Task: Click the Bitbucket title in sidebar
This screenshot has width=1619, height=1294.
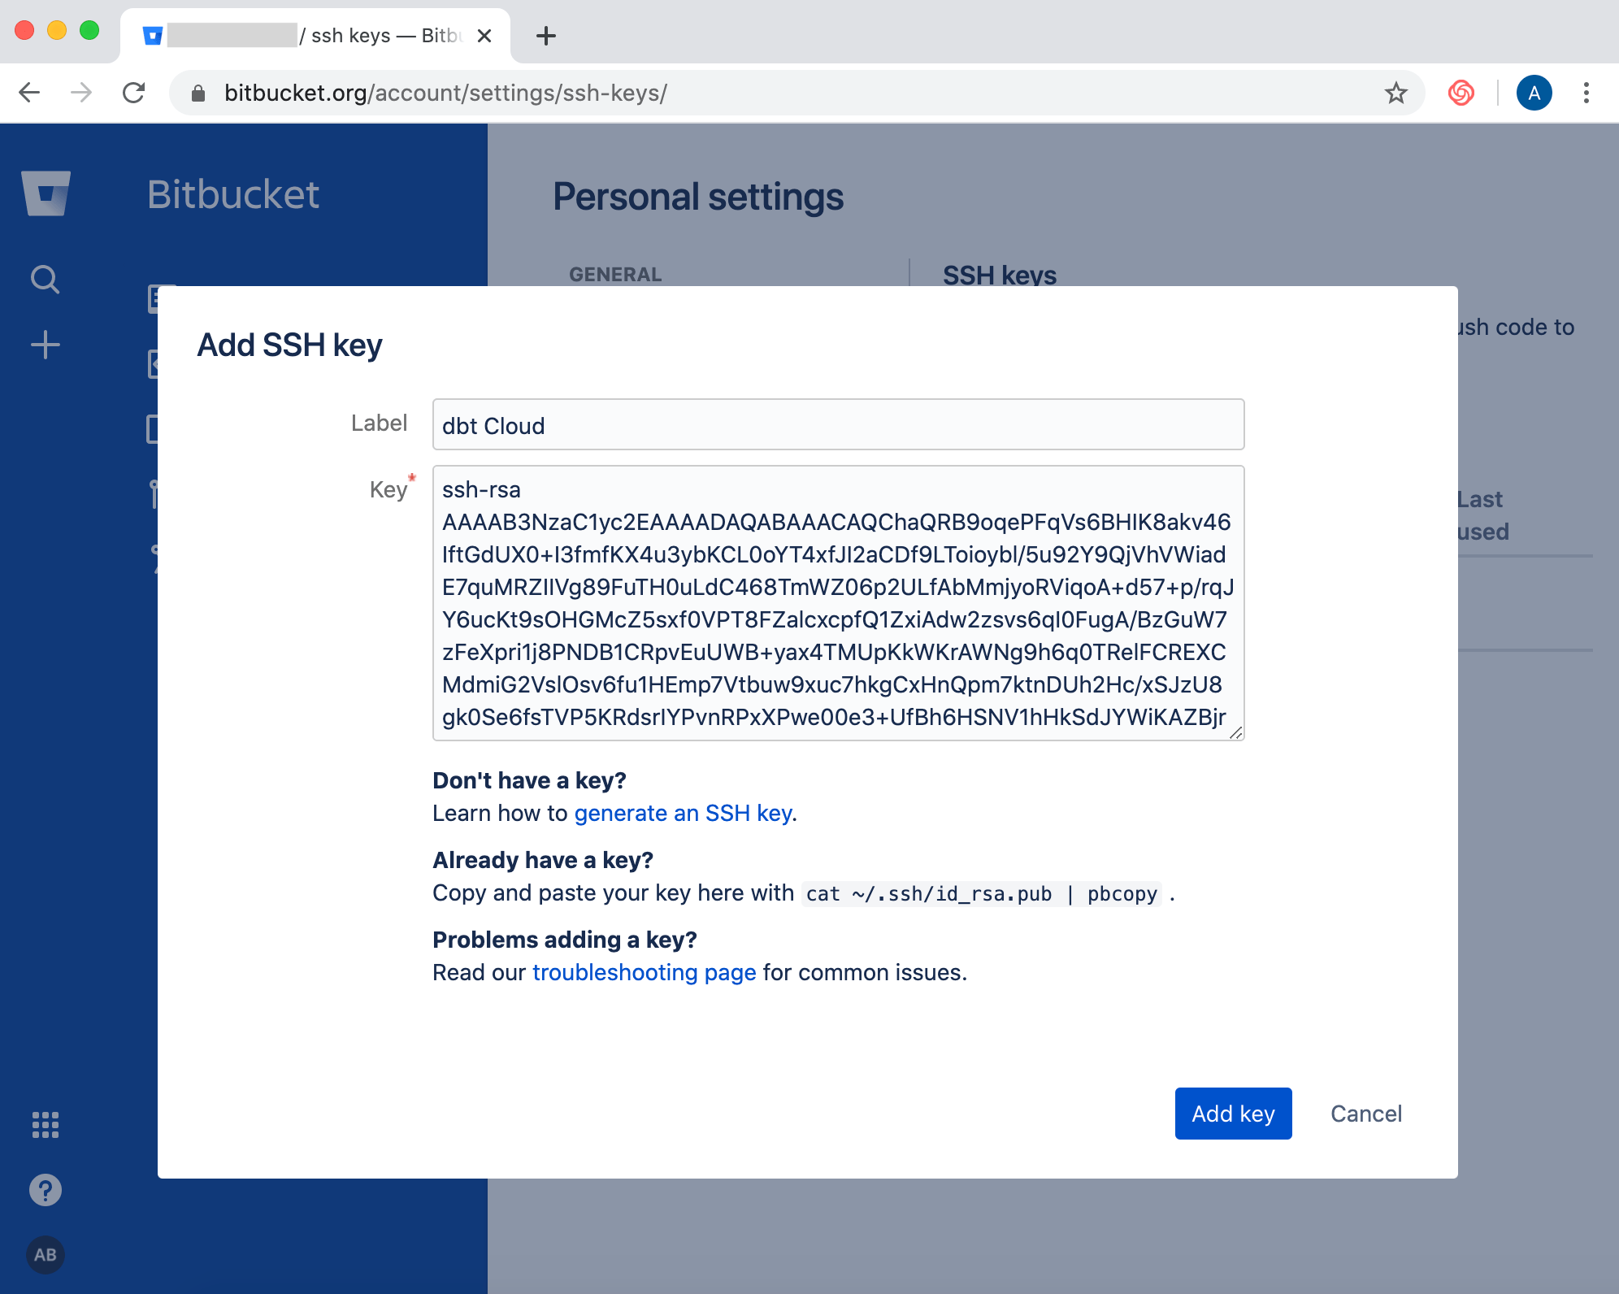Action: coord(233,194)
